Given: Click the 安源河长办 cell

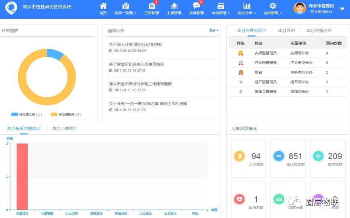Looking at the screenshot, I should pos(299,53).
